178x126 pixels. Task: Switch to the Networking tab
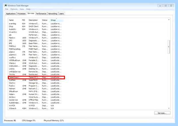(53, 14)
